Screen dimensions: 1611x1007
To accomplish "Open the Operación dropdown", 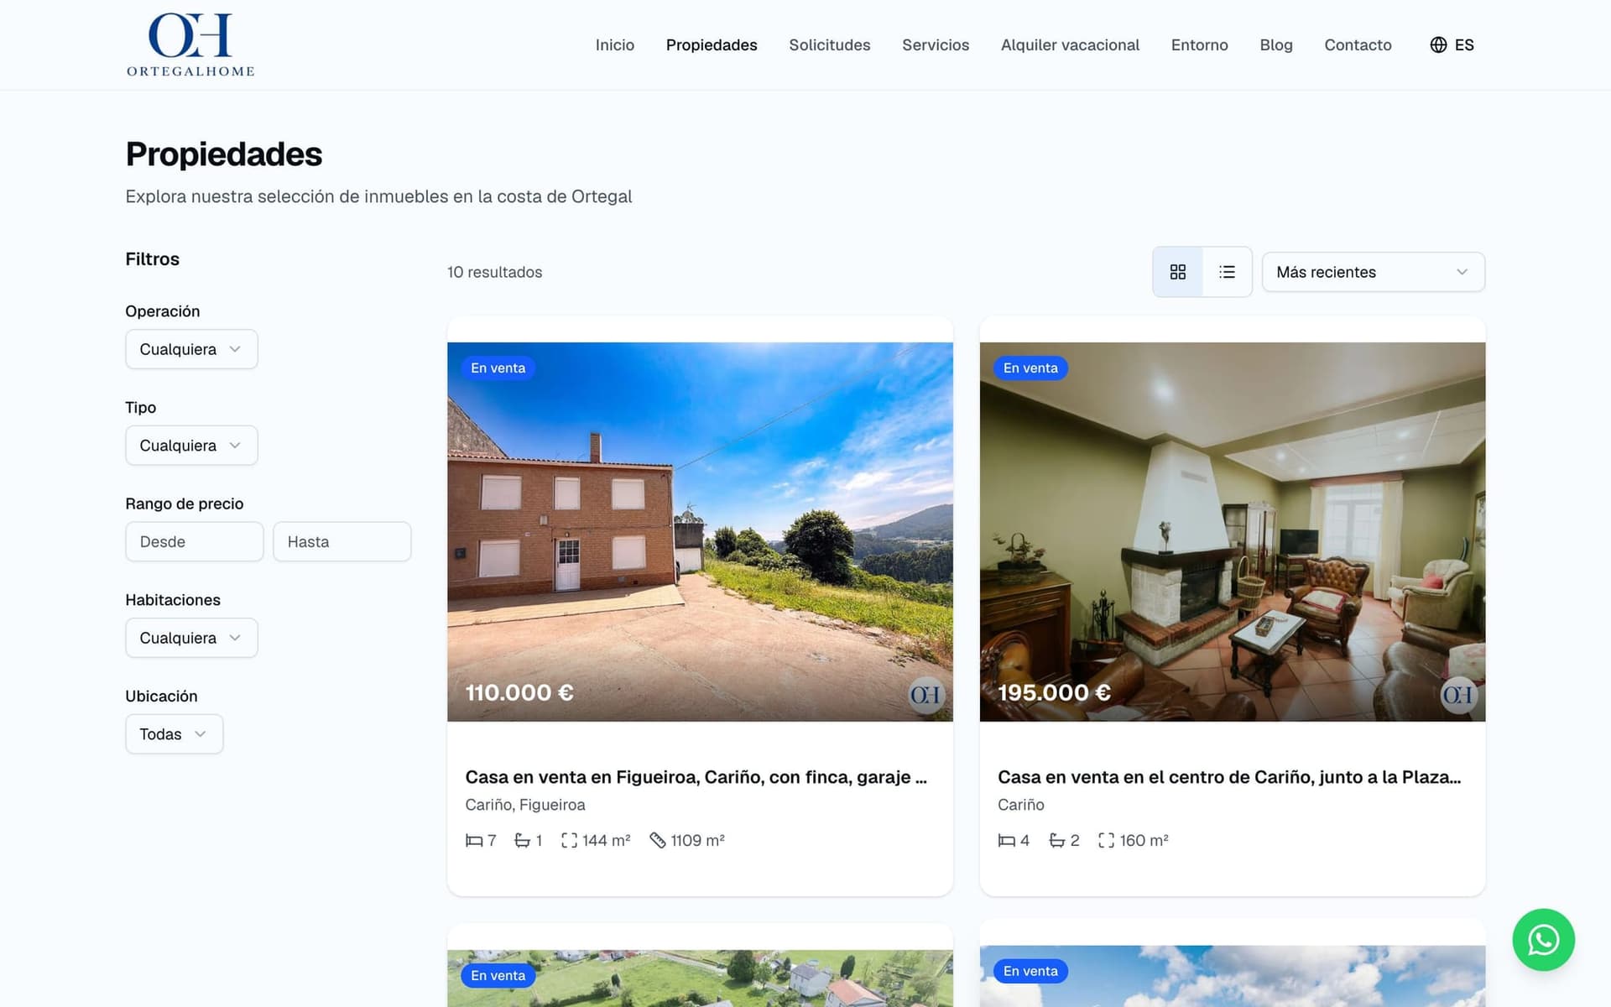I will [x=191, y=349].
